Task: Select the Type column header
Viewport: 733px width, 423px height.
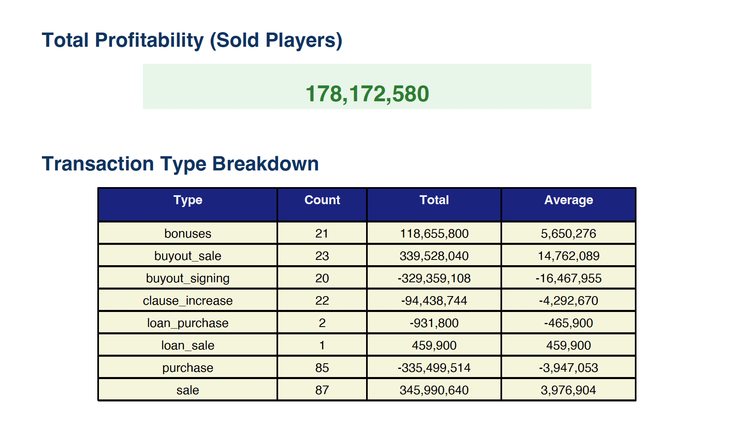Action: pos(188,200)
